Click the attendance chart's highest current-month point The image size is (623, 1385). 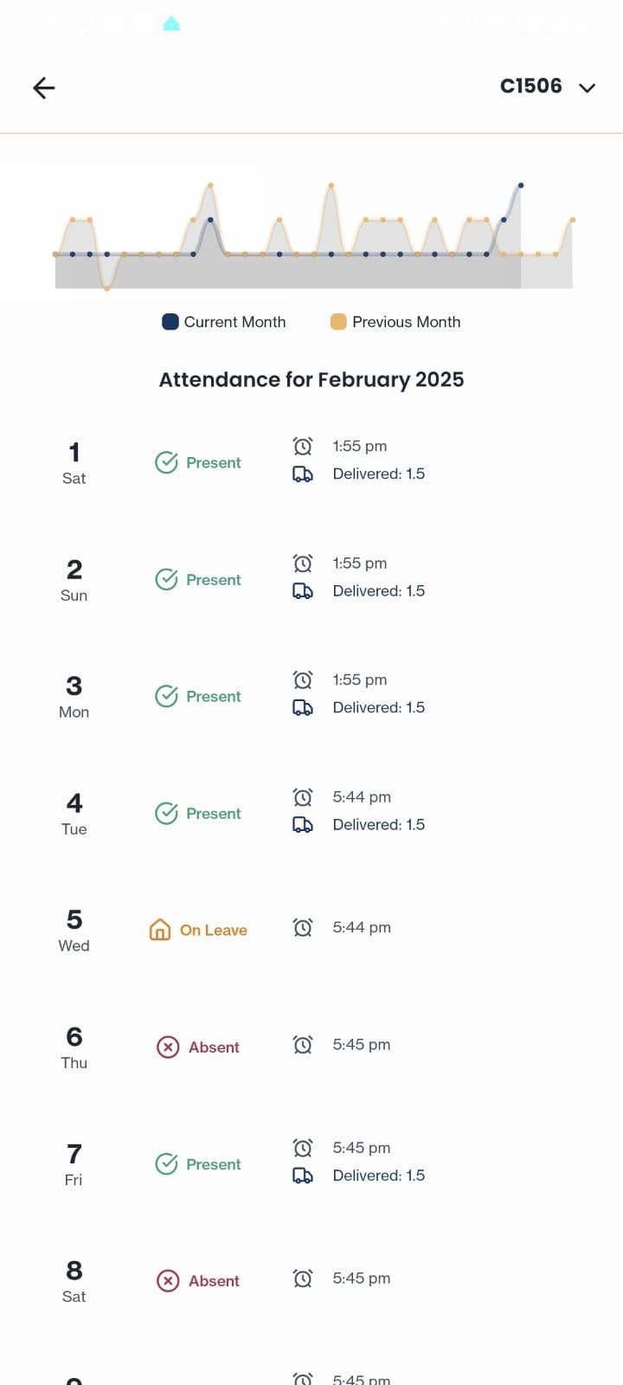pos(520,185)
